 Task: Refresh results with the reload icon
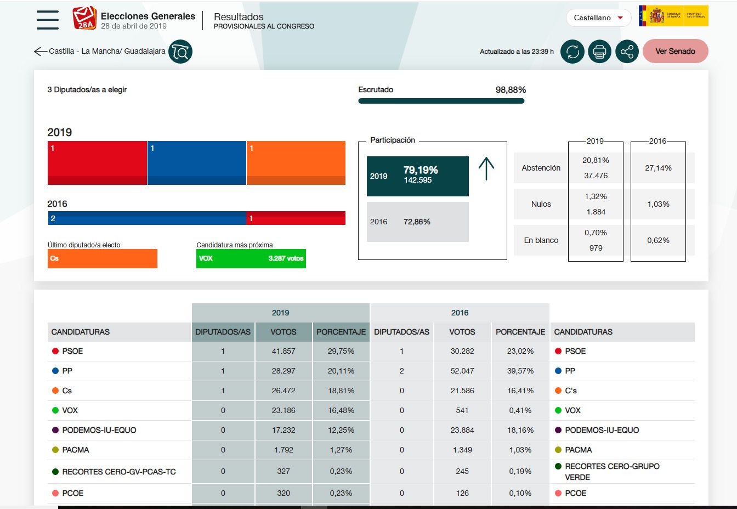pos(572,52)
